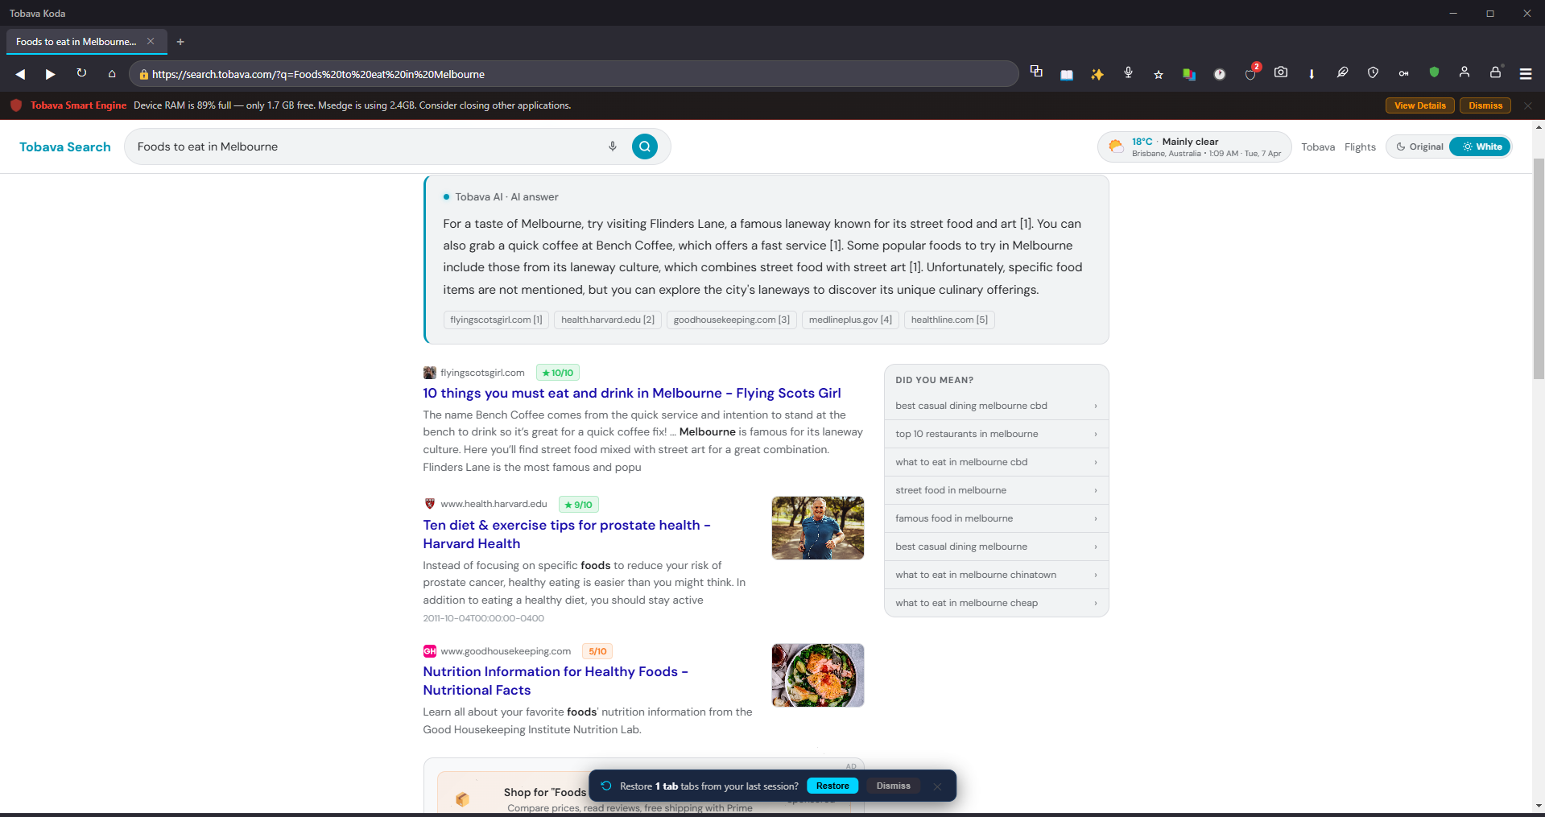The image size is (1545, 817).
Task: Open Harvard Health prostate tips result
Action: 567,534
